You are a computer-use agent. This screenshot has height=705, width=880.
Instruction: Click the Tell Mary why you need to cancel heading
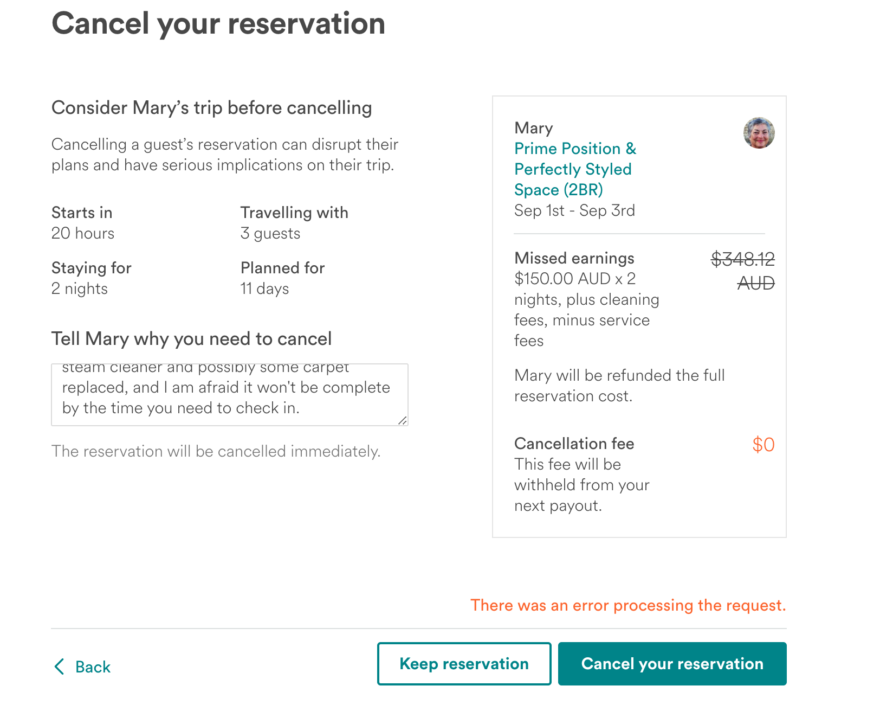[191, 339]
